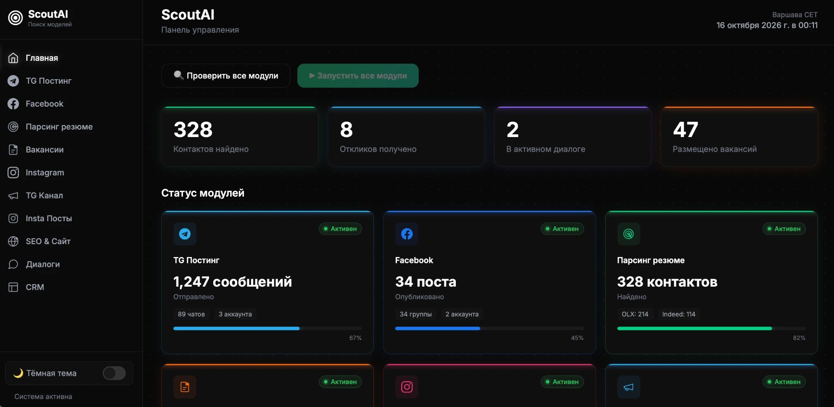Open the 47 Размещено вакансий stat card
834x407 pixels.
point(739,137)
